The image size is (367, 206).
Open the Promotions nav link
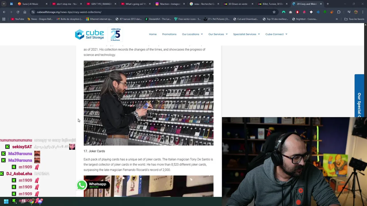(x=169, y=34)
